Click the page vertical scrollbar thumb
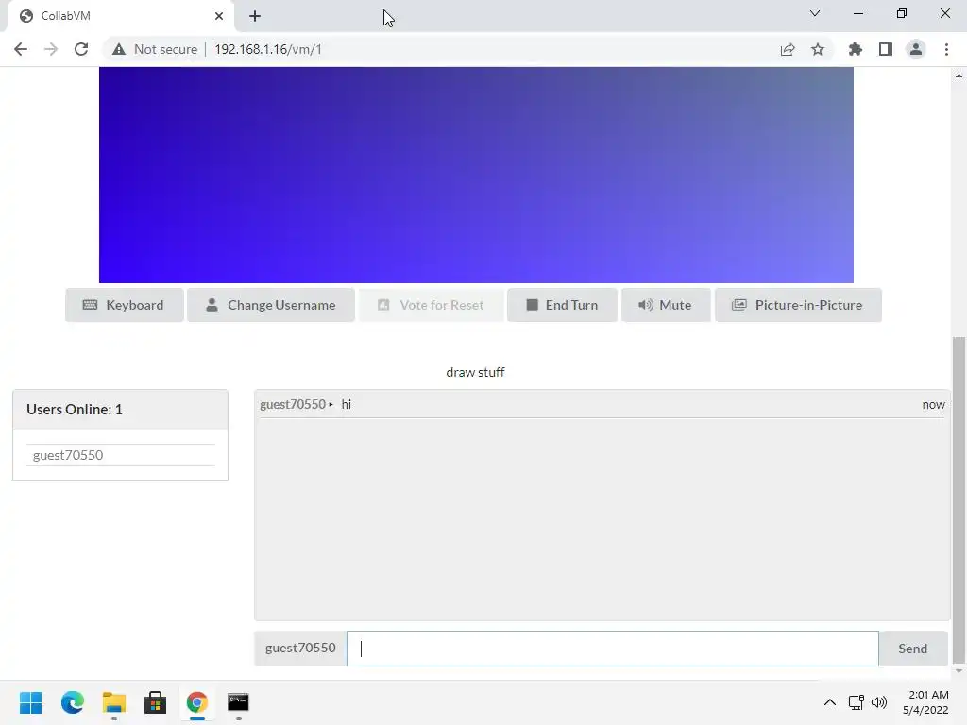This screenshot has width=967, height=725. [x=959, y=499]
